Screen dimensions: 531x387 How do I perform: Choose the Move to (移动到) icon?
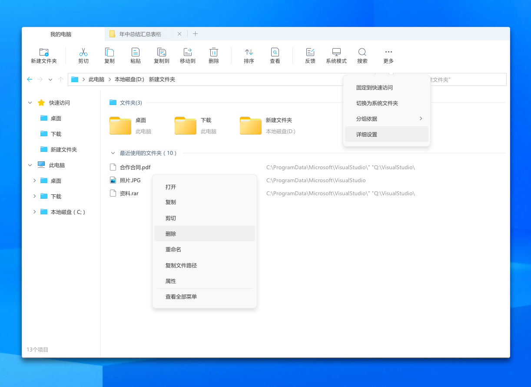[188, 52]
